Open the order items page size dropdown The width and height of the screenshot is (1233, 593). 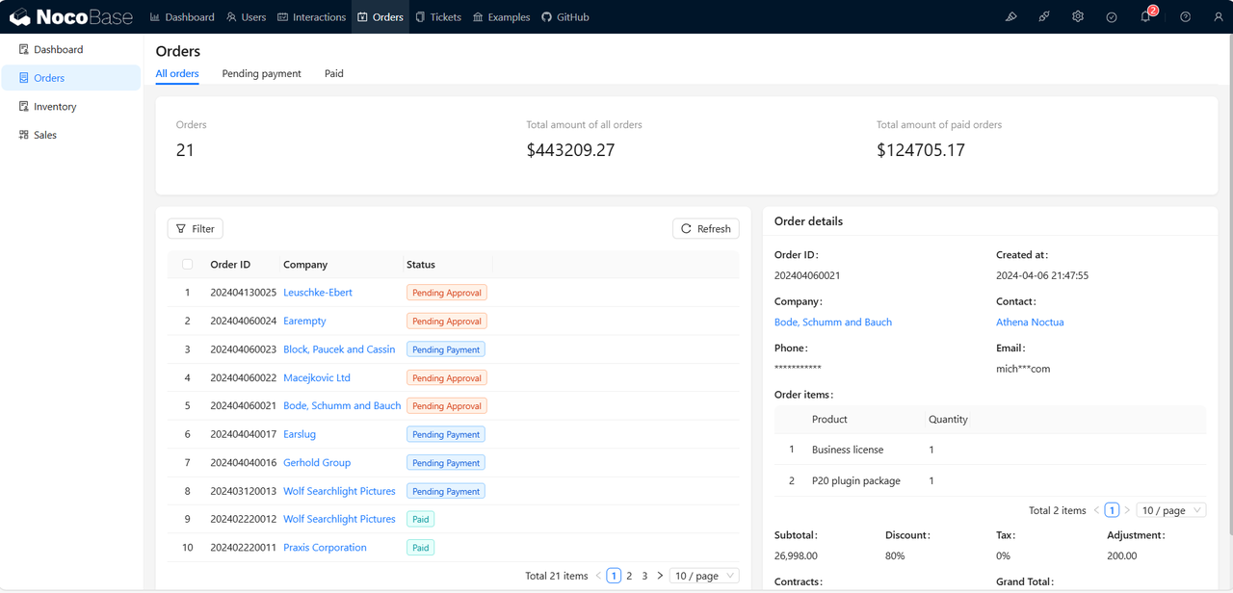(1170, 510)
